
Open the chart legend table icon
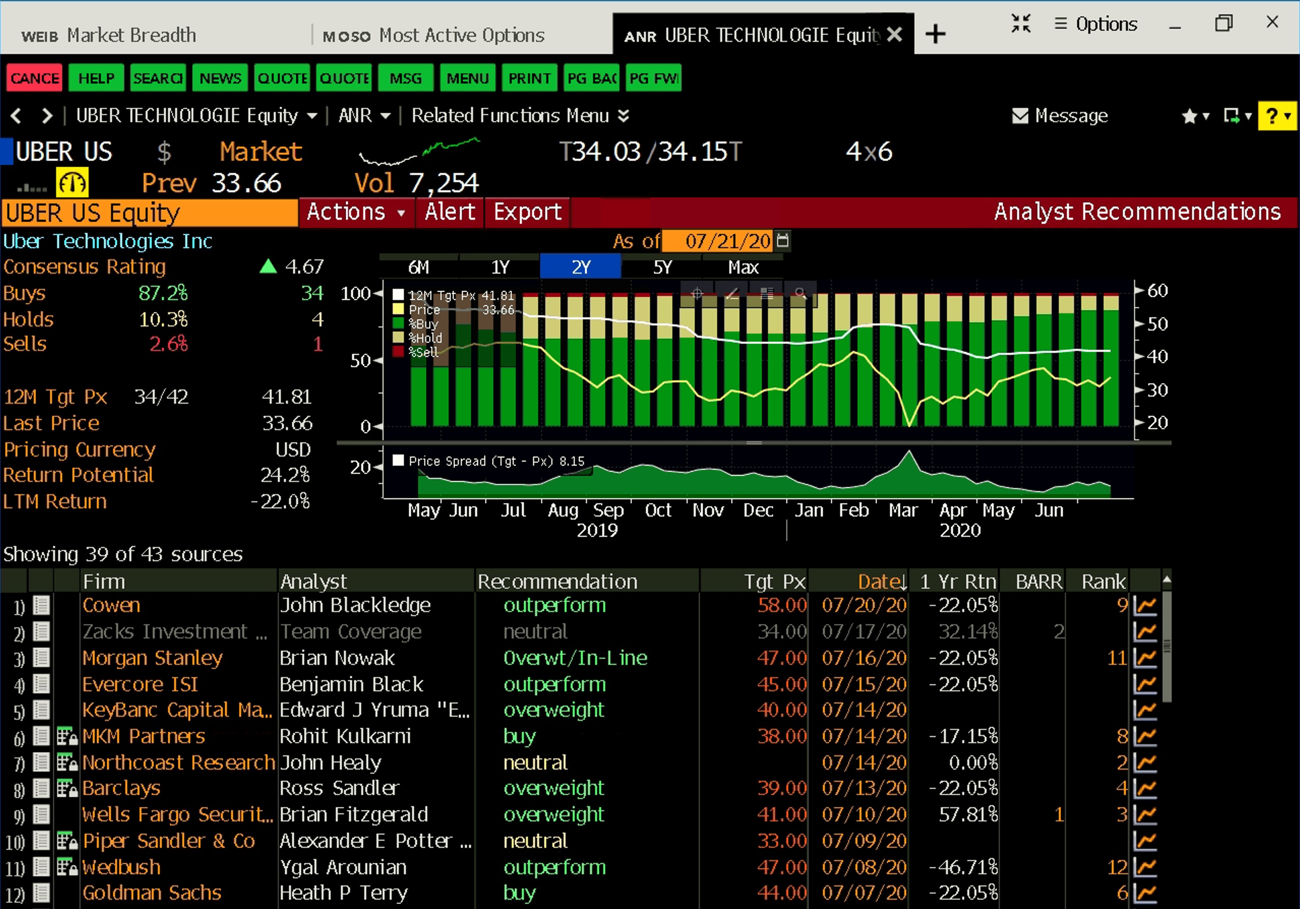[x=766, y=293]
